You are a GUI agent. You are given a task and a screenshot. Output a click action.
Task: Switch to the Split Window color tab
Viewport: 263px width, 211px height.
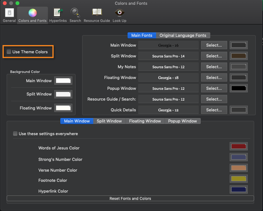click(109, 121)
